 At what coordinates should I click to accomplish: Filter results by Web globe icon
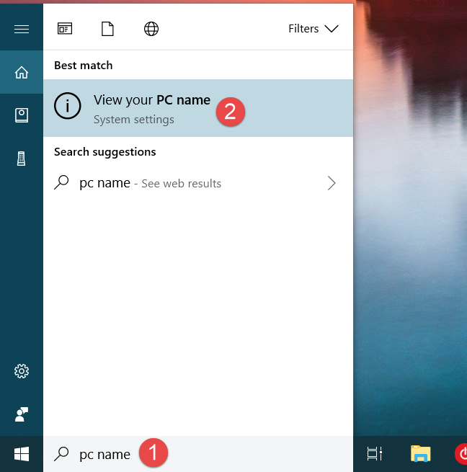(x=151, y=29)
